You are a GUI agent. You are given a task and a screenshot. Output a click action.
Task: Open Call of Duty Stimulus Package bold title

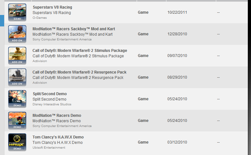[x=80, y=51]
